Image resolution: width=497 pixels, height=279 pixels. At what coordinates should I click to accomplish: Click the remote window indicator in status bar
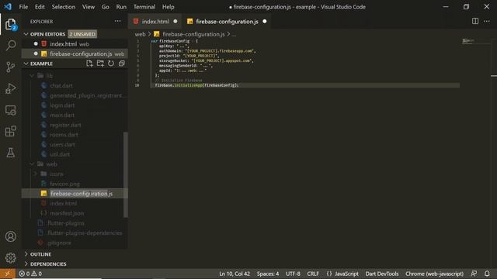pyautogui.click(x=8, y=274)
